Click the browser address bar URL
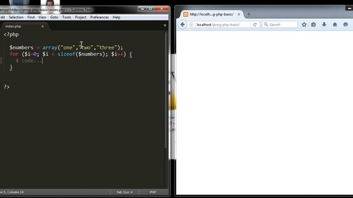This screenshot has width=353, height=198. pyautogui.click(x=218, y=24)
